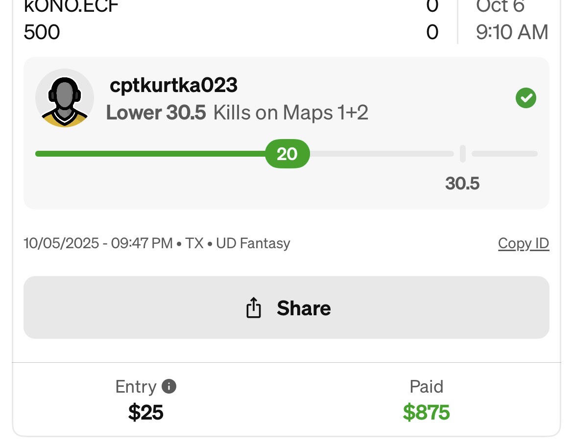Image resolution: width=573 pixels, height=445 pixels.
Task: Click the 30.5 line marker tick
Action: [x=462, y=154]
